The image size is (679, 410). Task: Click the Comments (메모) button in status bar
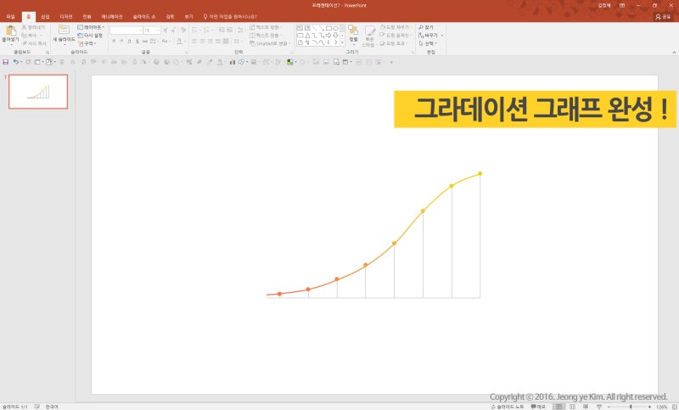point(536,407)
